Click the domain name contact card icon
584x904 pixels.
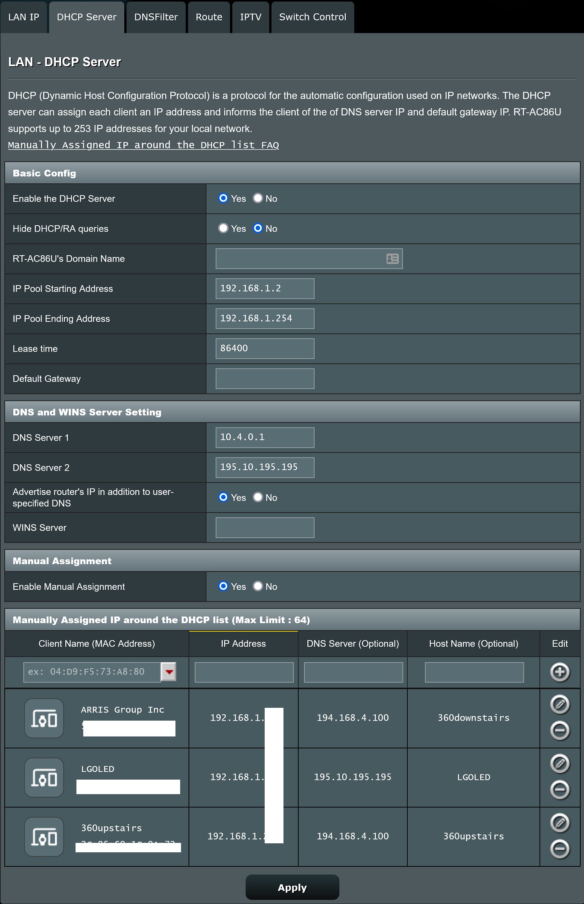[x=392, y=259]
